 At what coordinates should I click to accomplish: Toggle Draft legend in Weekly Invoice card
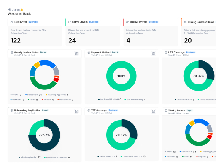[170, 152]
